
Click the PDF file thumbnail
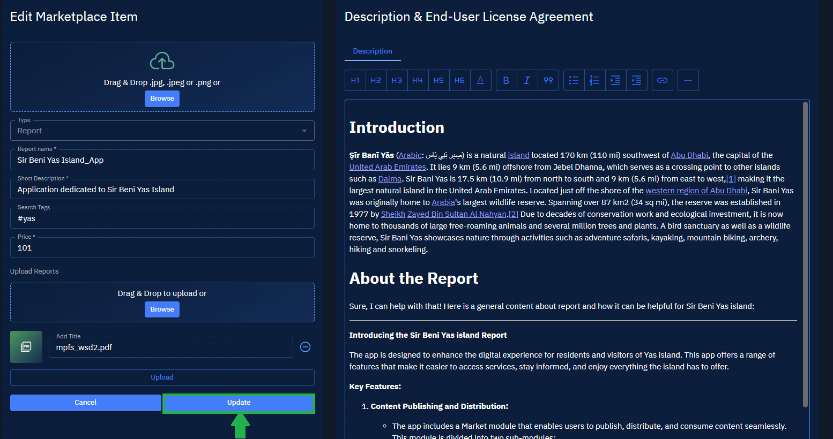[26, 347]
